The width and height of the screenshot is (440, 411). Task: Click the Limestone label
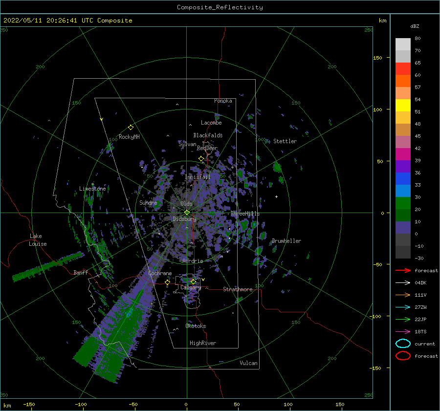92,189
